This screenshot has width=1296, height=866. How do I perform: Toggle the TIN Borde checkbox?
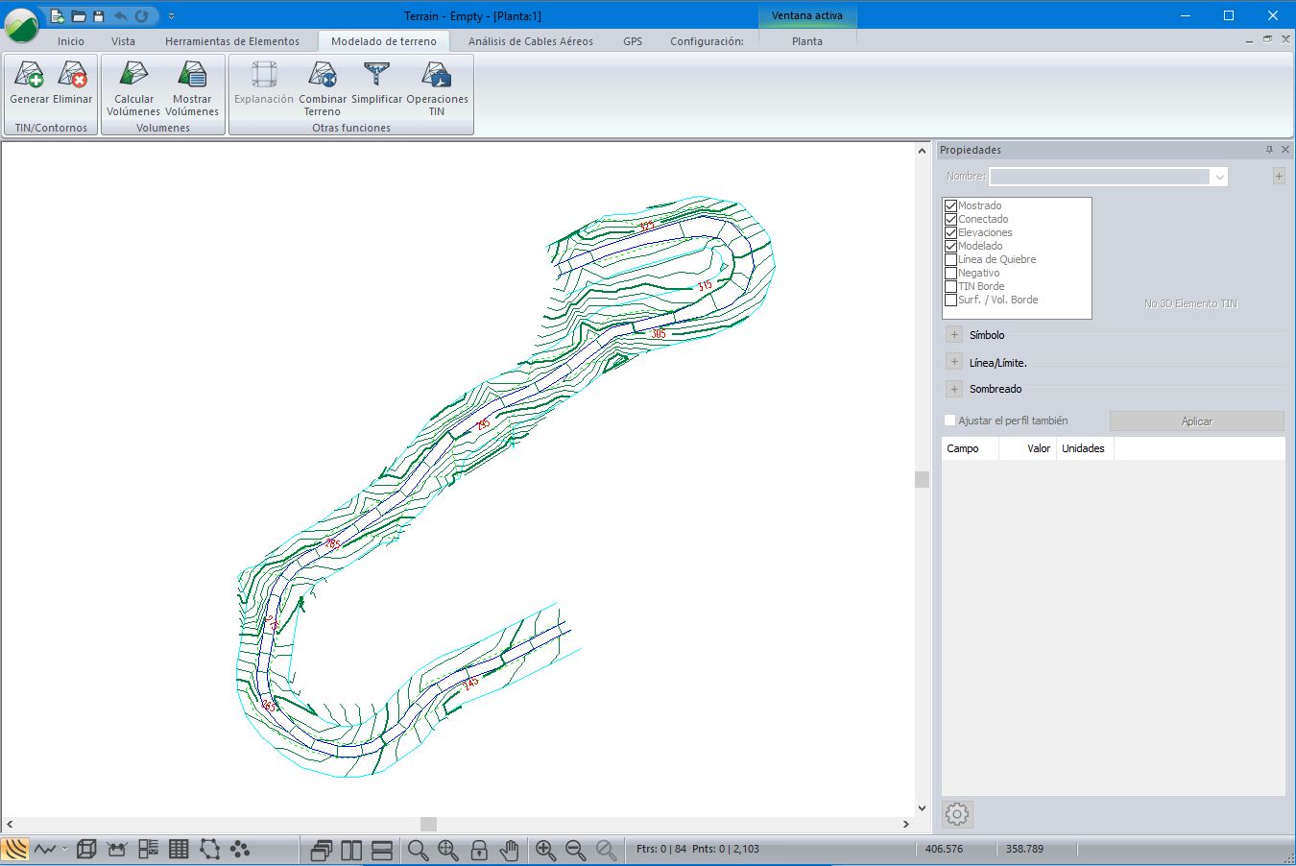(951, 286)
